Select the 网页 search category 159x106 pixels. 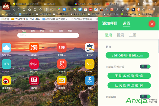point(24,31)
